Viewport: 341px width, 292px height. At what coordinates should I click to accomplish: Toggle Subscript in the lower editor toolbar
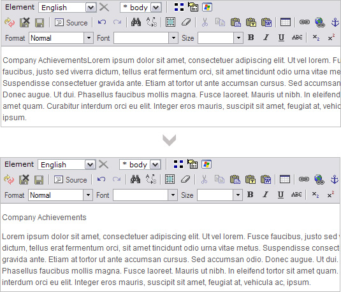click(315, 195)
